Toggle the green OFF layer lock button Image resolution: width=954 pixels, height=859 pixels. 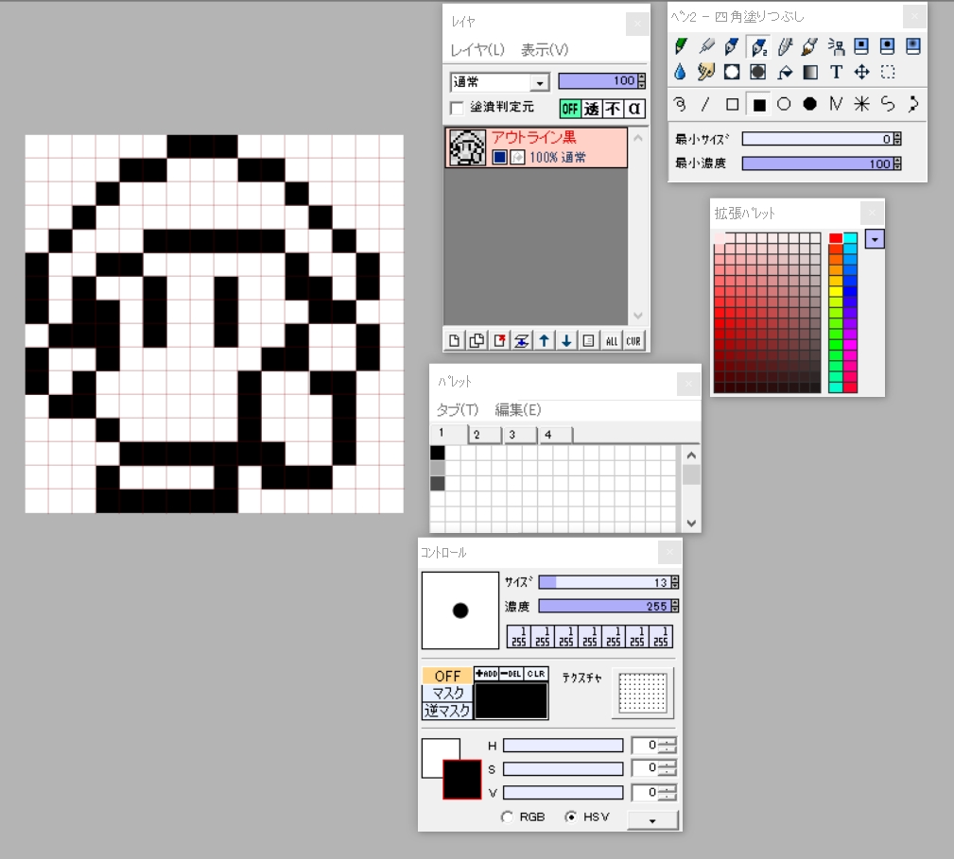[x=570, y=109]
